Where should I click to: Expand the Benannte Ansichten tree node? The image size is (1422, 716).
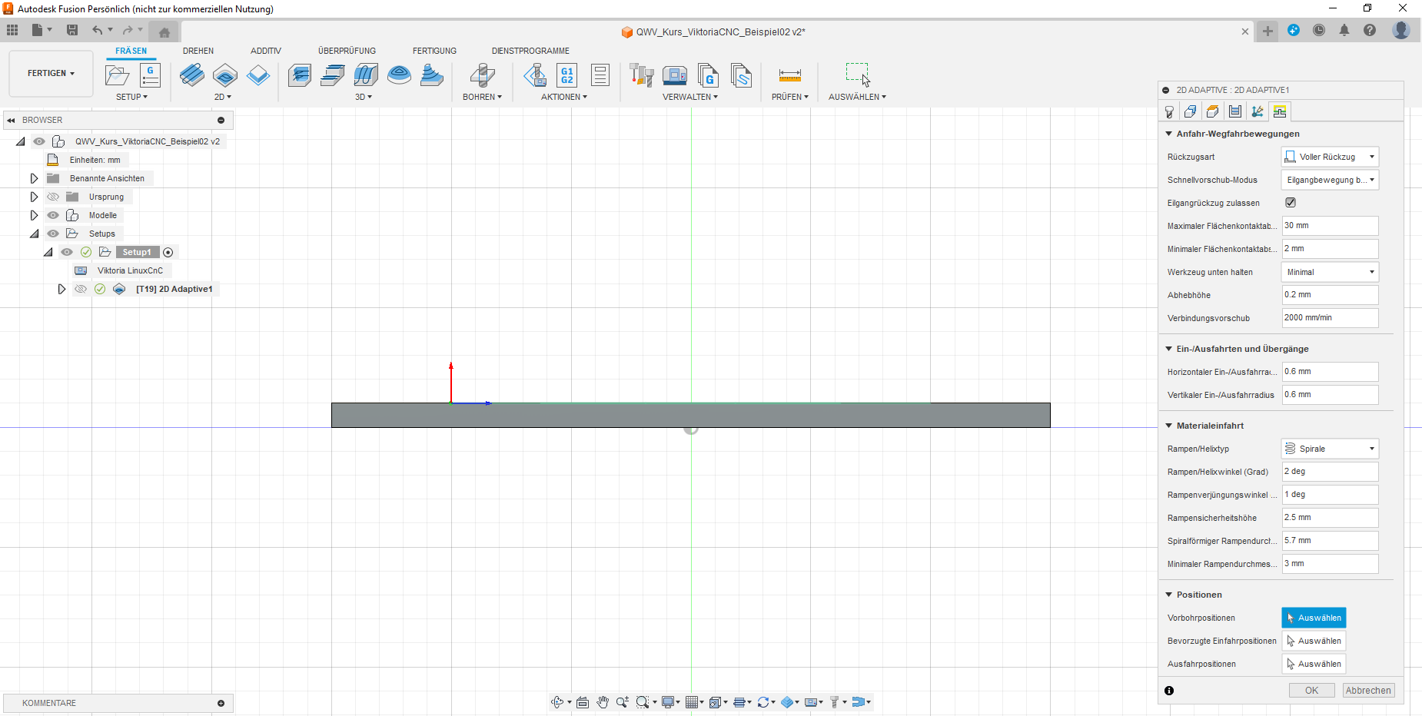click(34, 178)
